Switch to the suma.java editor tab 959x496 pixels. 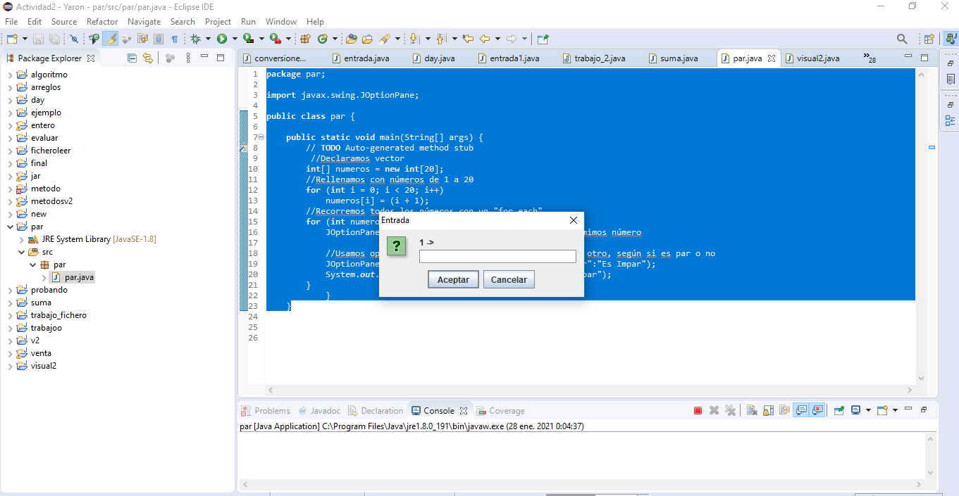pyautogui.click(x=673, y=58)
